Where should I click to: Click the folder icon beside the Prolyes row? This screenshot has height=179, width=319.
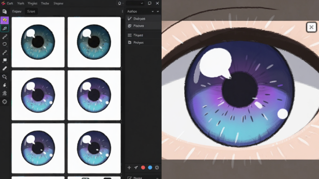coord(130,42)
